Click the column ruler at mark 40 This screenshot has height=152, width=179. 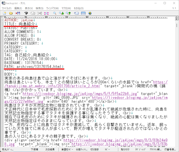(87, 17)
